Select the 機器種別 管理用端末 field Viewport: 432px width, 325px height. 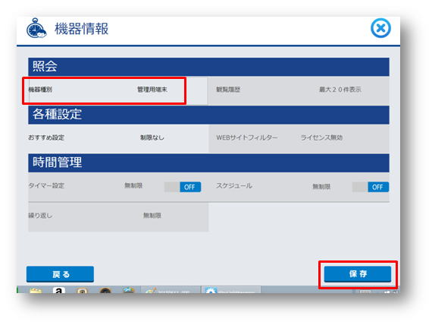(x=104, y=90)
